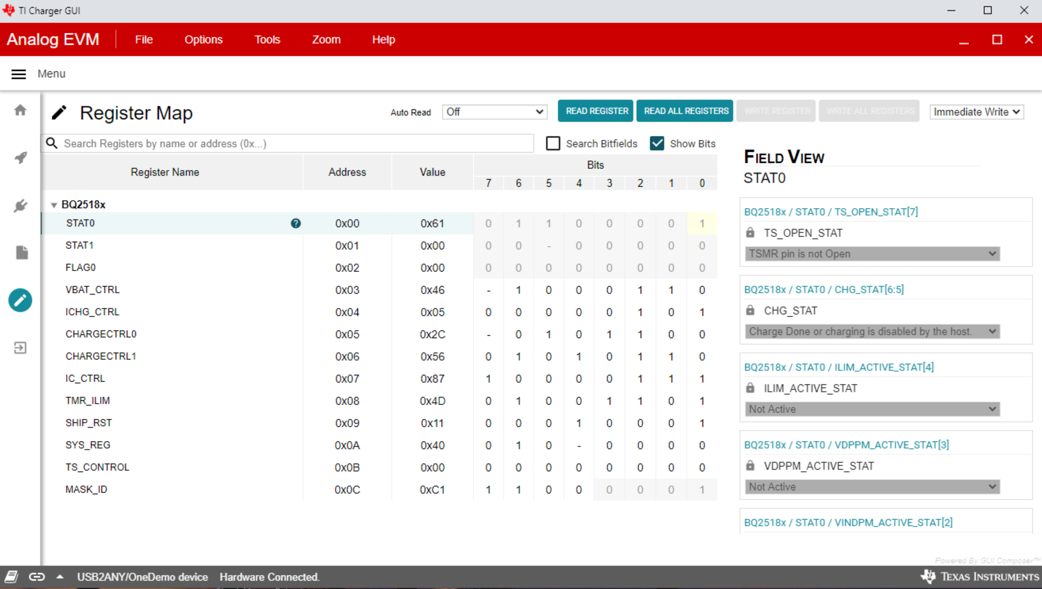Screen dimensions: 1042x589
Task: Open the Options menu
Action: [x=204, y=40]
